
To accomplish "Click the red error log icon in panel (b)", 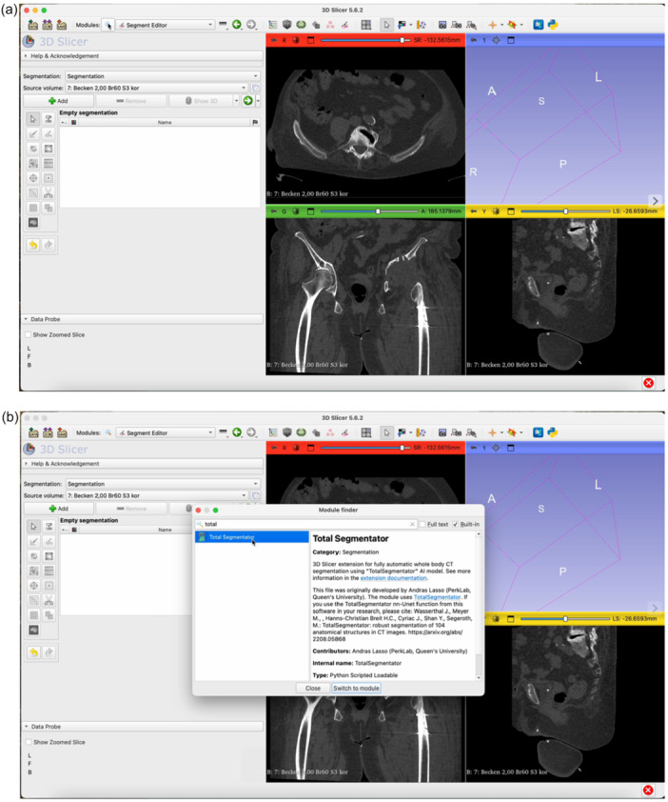I will [x=648, y=790].
